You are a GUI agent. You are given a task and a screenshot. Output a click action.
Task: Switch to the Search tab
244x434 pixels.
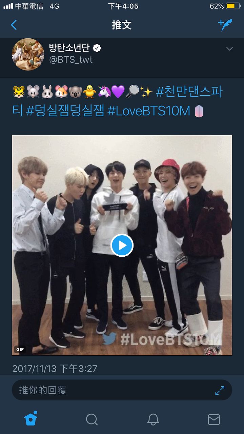[91, 419]
